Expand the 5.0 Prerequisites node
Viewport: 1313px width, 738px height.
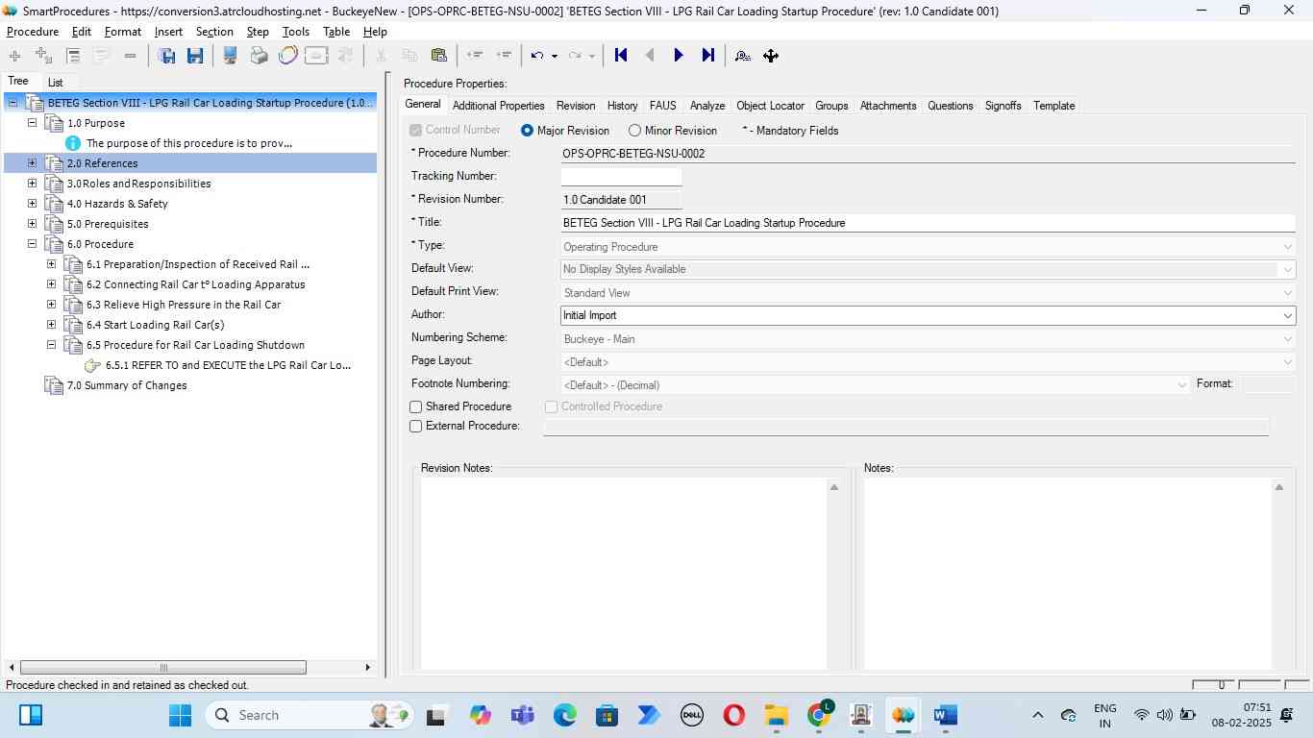click(x=32, y=224)
